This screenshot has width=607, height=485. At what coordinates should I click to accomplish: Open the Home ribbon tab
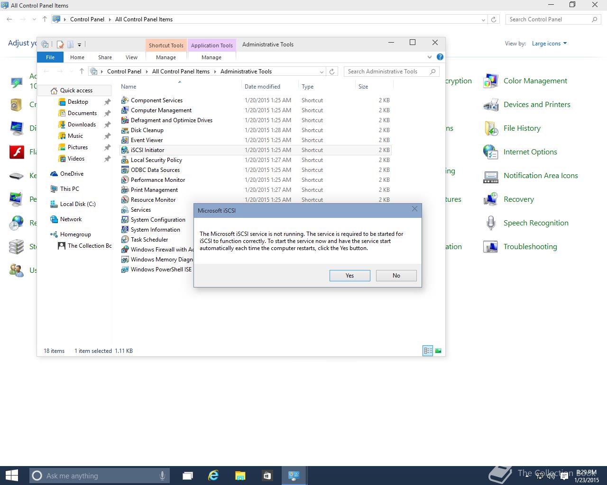pyautogui.click(x=77, y=57)
